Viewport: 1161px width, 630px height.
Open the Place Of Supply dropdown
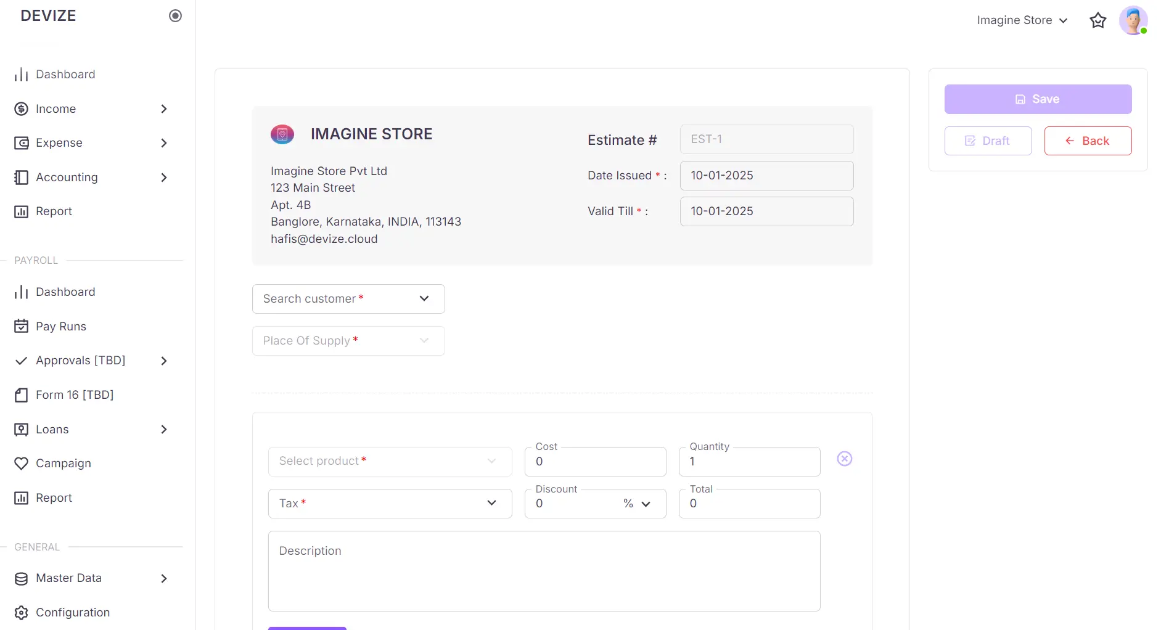(348, 341)
